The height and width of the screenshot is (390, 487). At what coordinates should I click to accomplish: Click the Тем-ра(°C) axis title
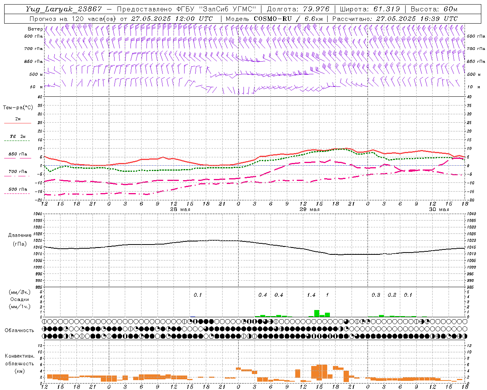pyautogui.click(x=18, y=108)
